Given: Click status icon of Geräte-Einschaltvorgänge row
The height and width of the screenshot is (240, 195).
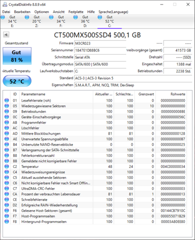Looking at the screenshot, I should point(6,117).
